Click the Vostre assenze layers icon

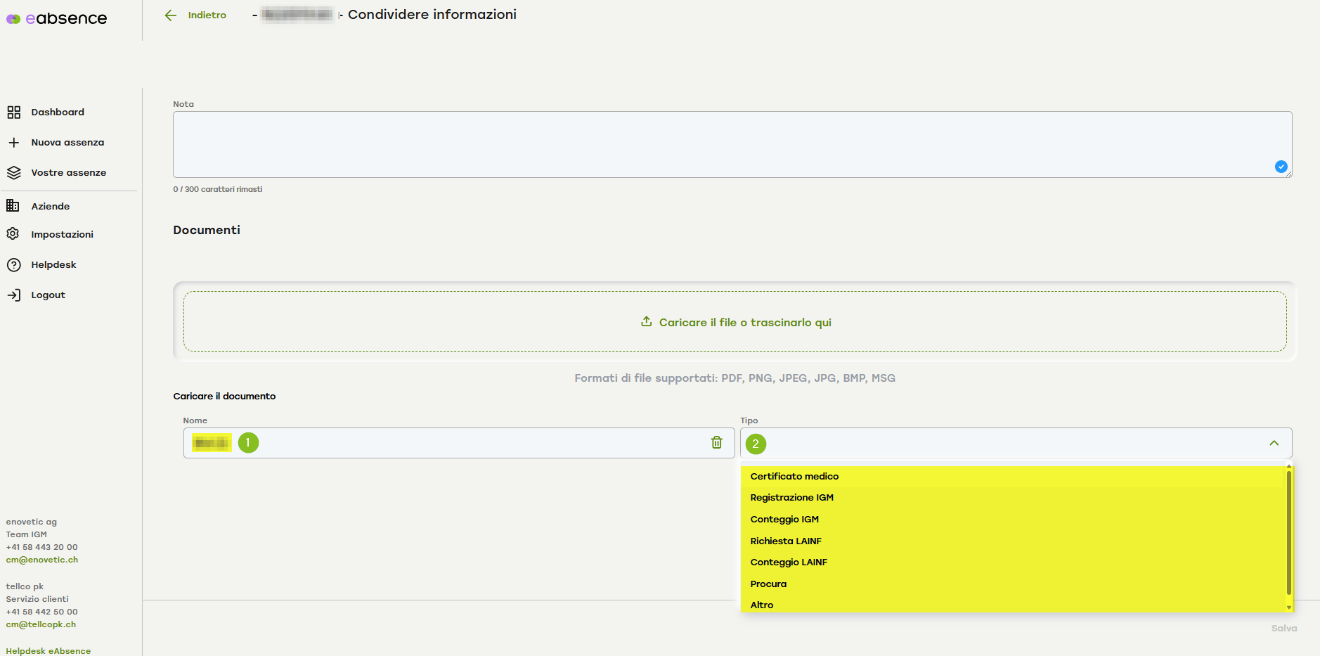(x=13, y=173)
